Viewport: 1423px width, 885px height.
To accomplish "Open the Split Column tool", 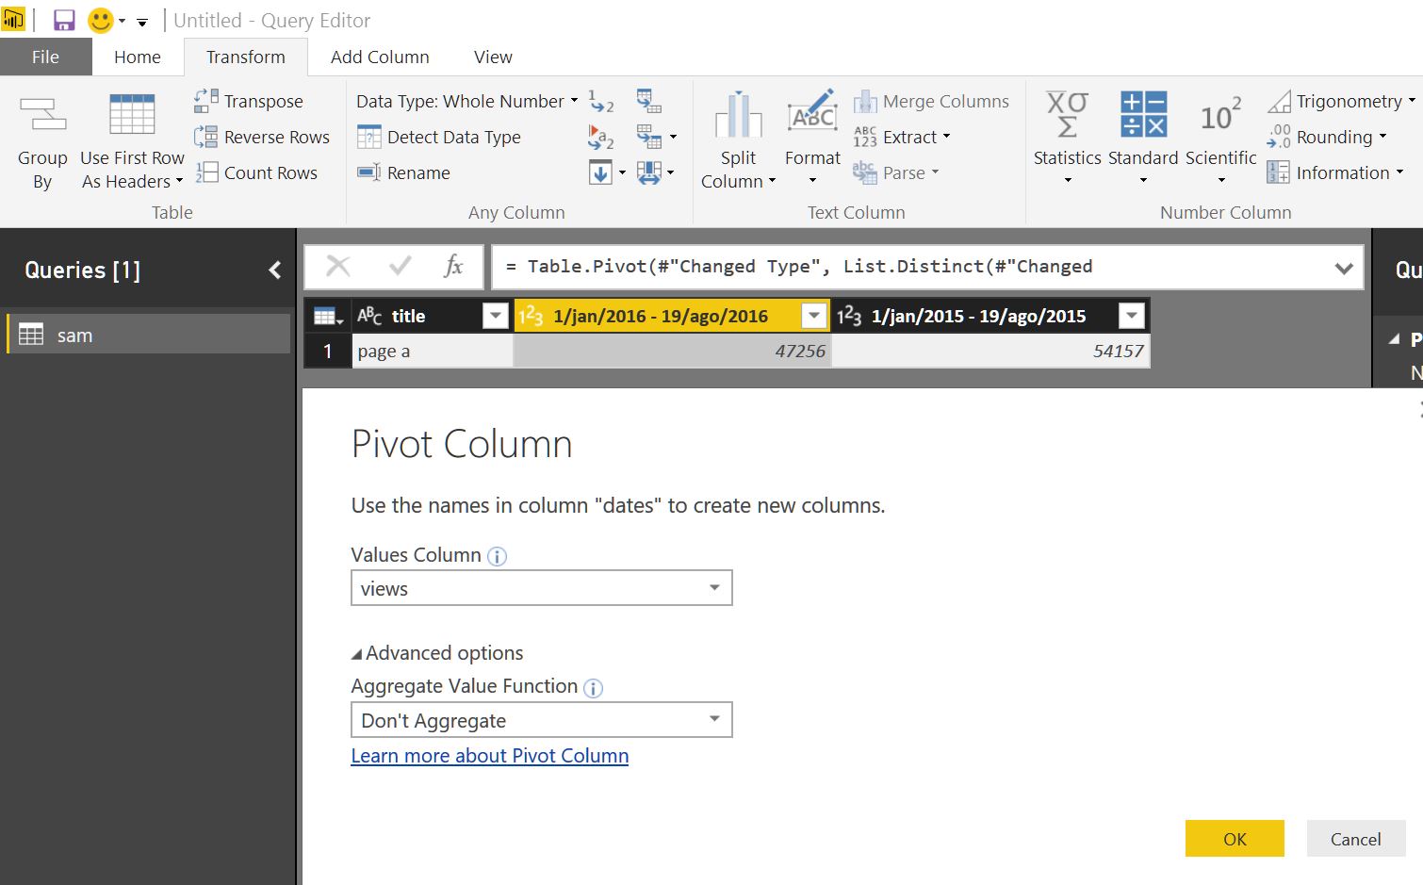I will click(738, 141).
